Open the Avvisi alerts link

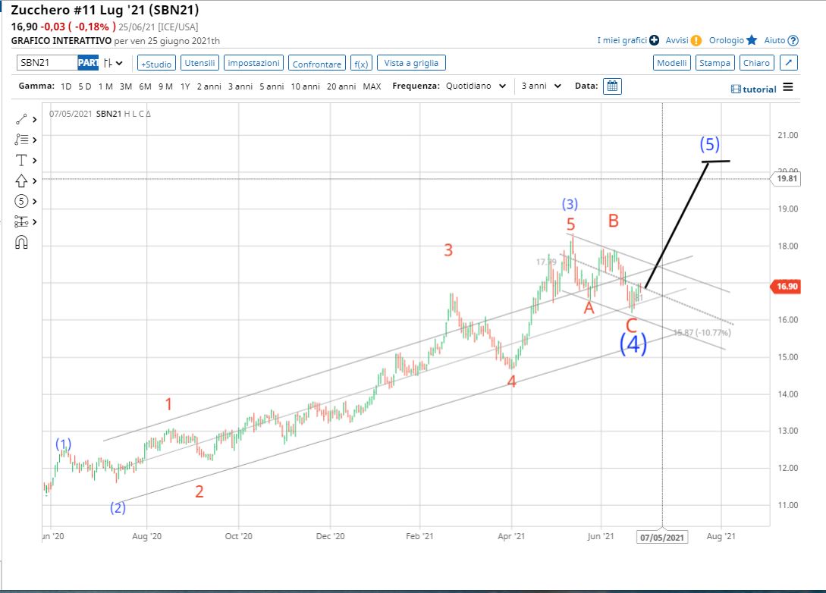pos(677,40)
